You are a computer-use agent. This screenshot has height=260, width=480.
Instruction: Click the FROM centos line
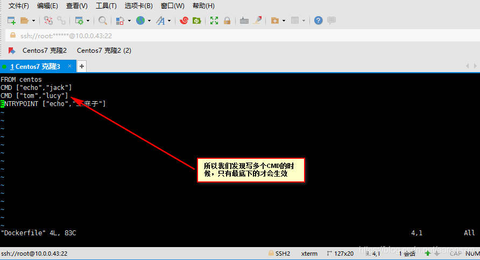(21, 80)
